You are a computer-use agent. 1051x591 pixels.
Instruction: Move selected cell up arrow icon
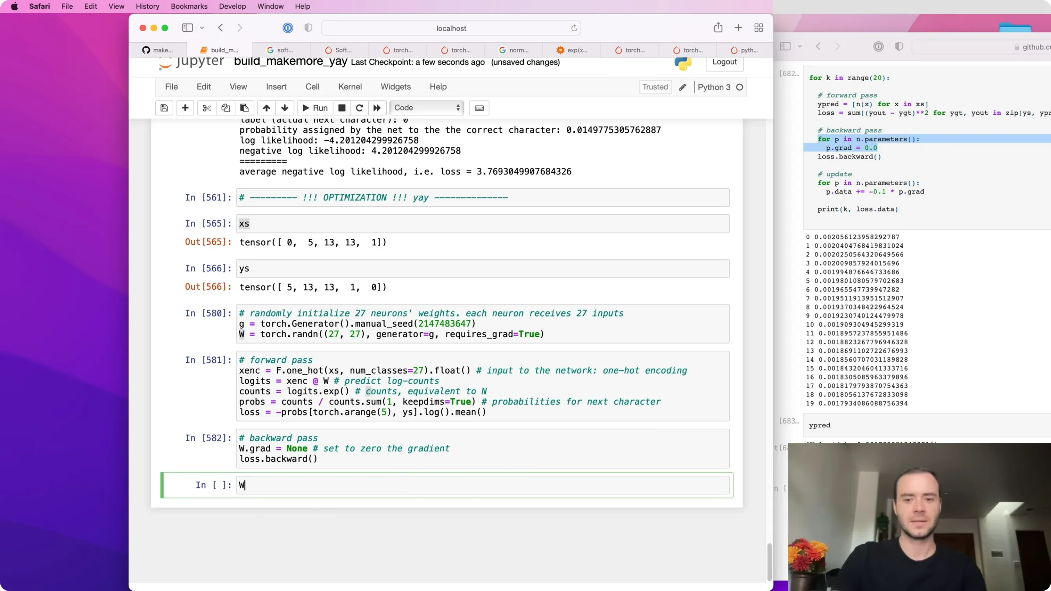point(266,107)
